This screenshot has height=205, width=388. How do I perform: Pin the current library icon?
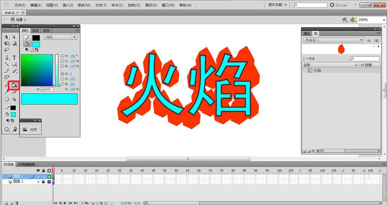tap(369, 40)
